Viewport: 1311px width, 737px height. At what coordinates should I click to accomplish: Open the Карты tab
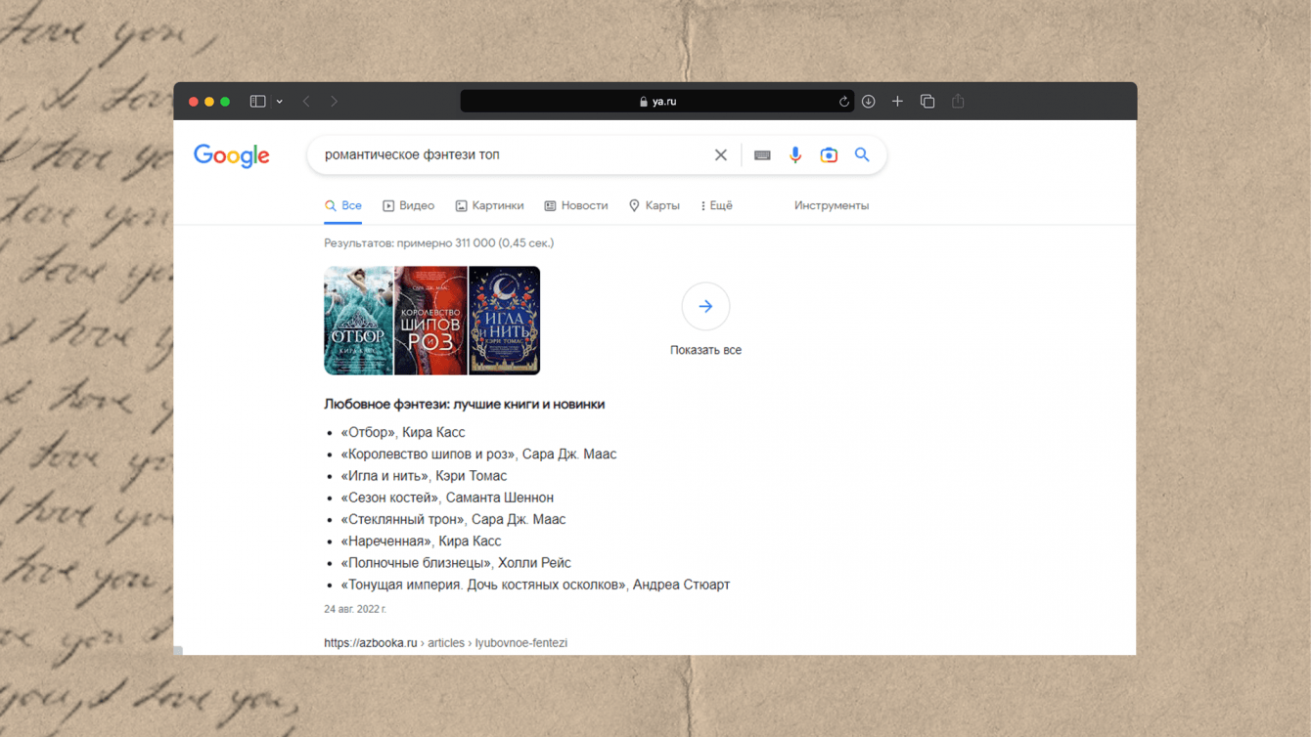tap(654, 206)
